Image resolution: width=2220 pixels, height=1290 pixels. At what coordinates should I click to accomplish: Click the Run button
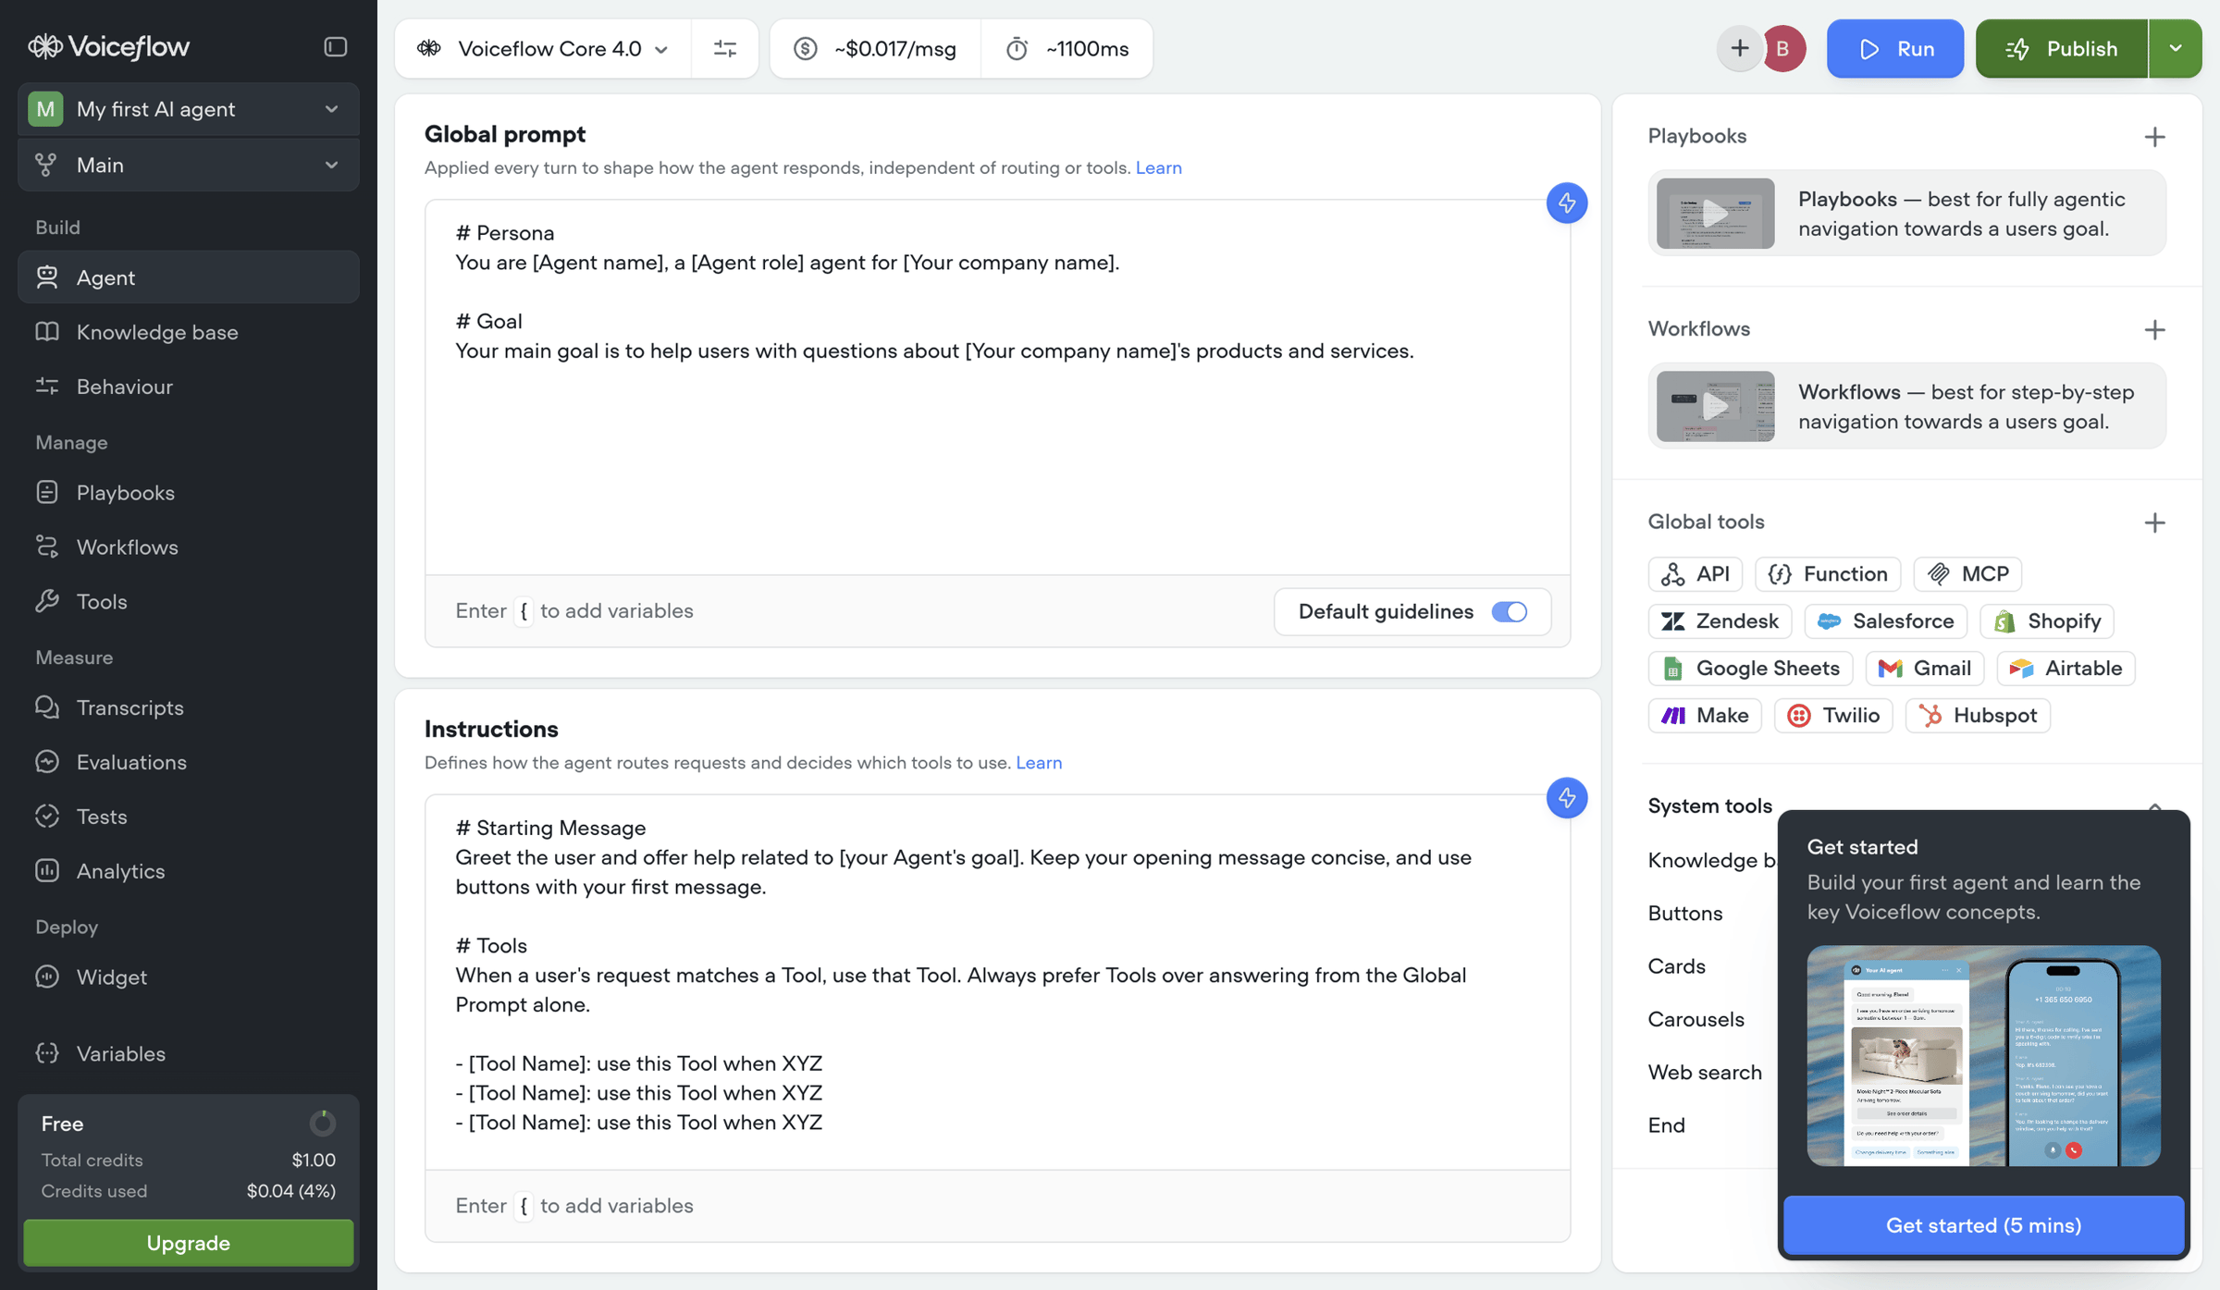(1894, 48)
